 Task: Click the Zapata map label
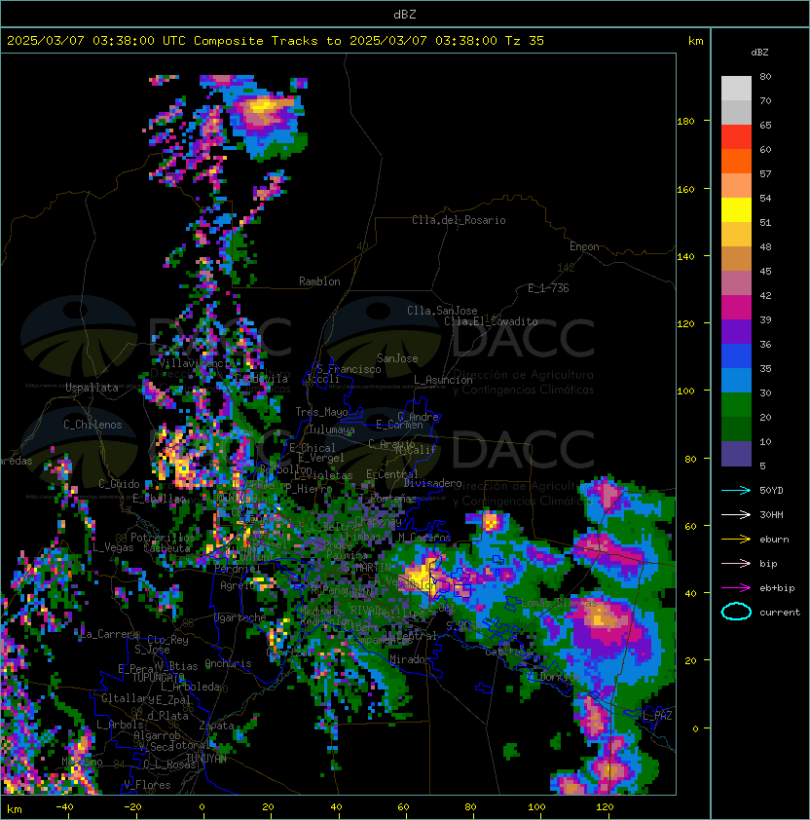(216, 726)
